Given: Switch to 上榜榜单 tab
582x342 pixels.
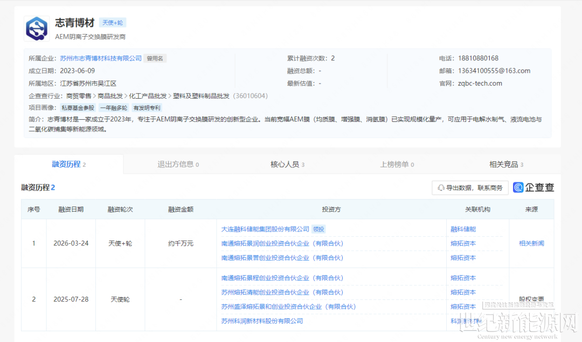Looking at the screenshot, I should 397,165.
